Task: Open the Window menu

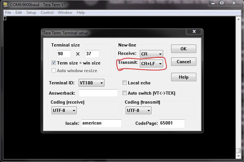Action: pos(65,13)
